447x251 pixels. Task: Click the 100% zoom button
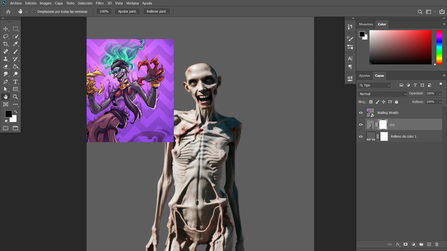[x=104, y=12]
